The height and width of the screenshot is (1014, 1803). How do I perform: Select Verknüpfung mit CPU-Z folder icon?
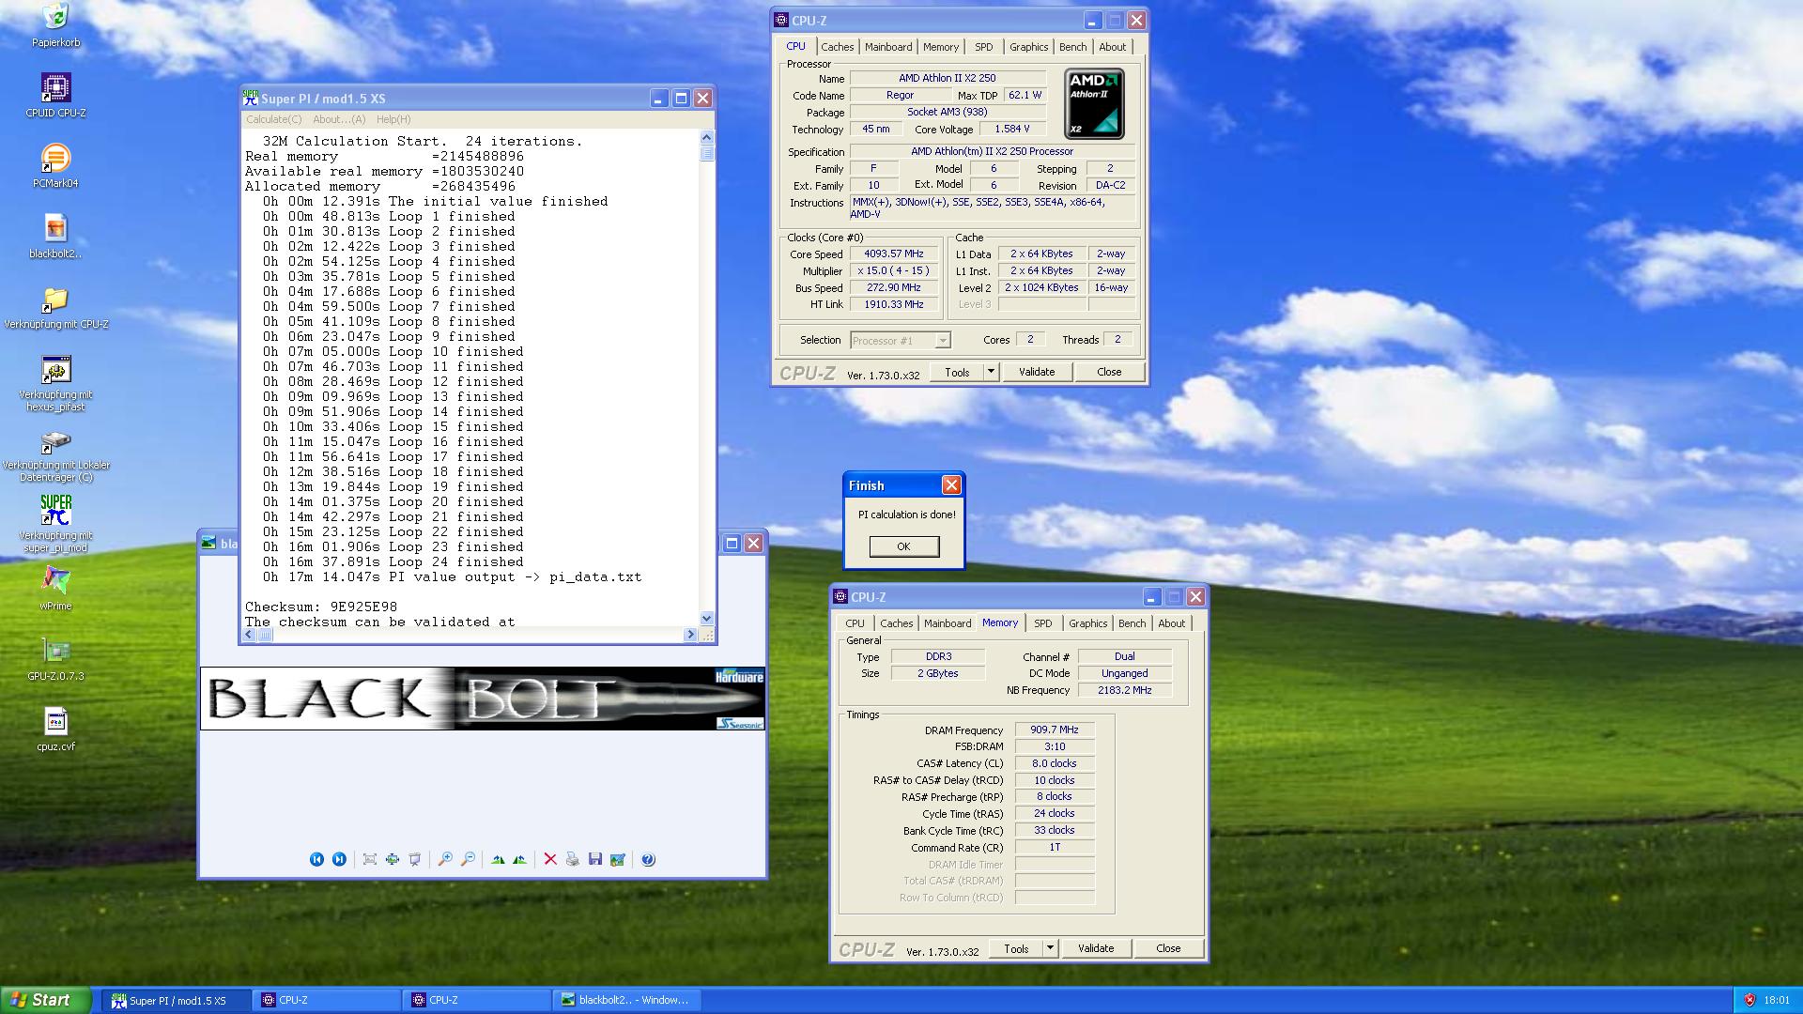55,308
